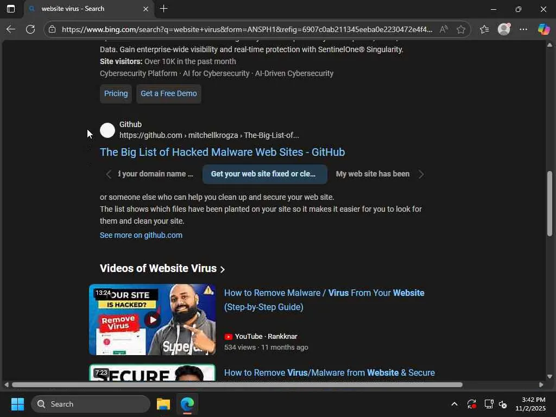The image size is (556, 417).
Task: Show next snippet tabs with right chevron
Action: 421,174
